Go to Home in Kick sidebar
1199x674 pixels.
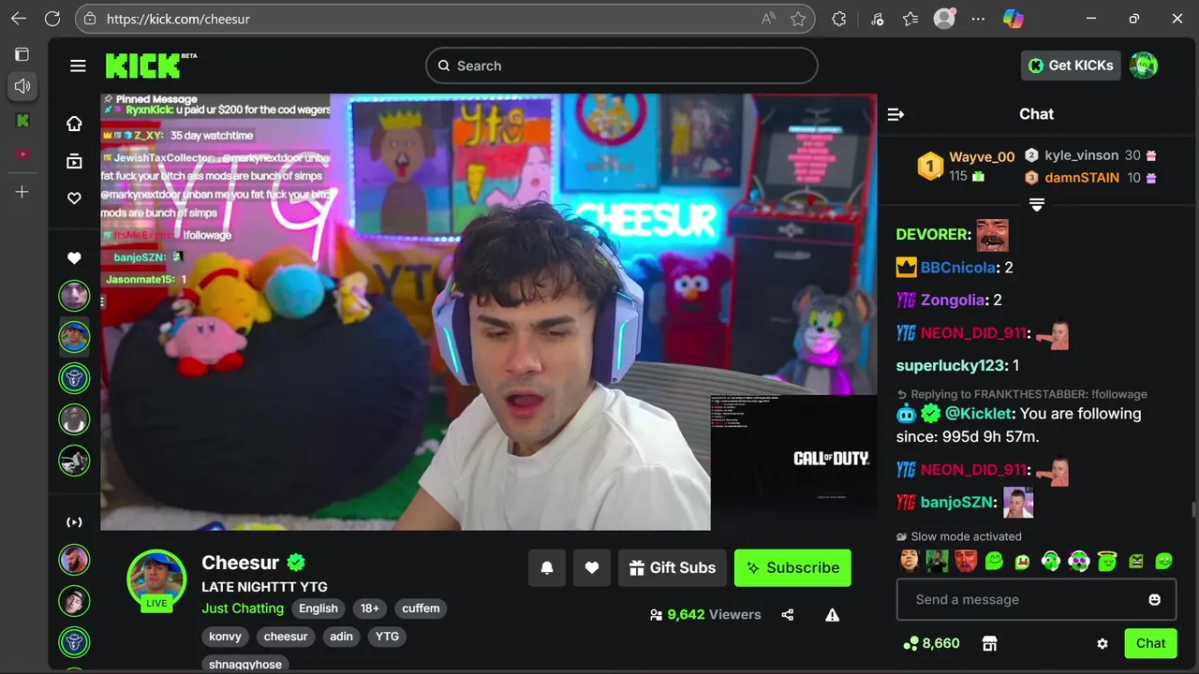coord(74,124)
